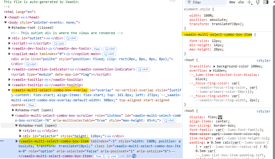Select the vaadin-connection-indicator element row
Viewport: 275px width, 159px height.
tap(41, 69)
